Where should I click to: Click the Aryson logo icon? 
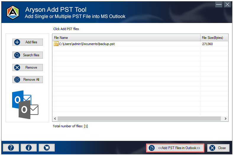click(13, 12)
